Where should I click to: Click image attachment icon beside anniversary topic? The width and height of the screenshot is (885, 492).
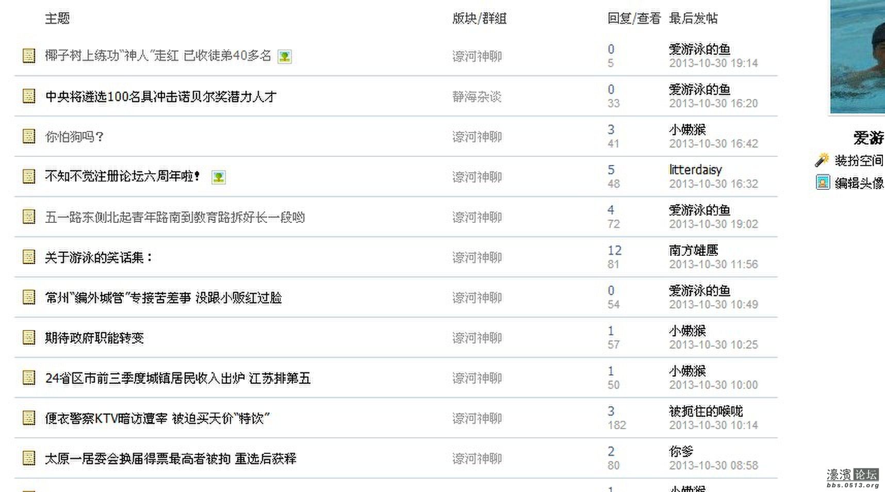pyautogui.click(x=219, y=177)
